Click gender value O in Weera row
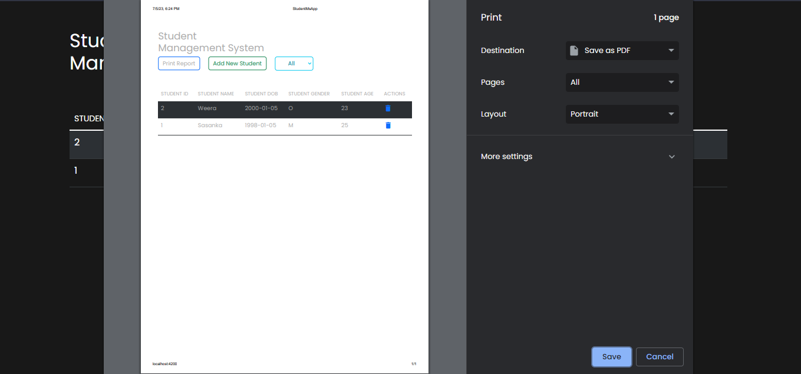Screen dimensions: 801x374 pos(291,108)
